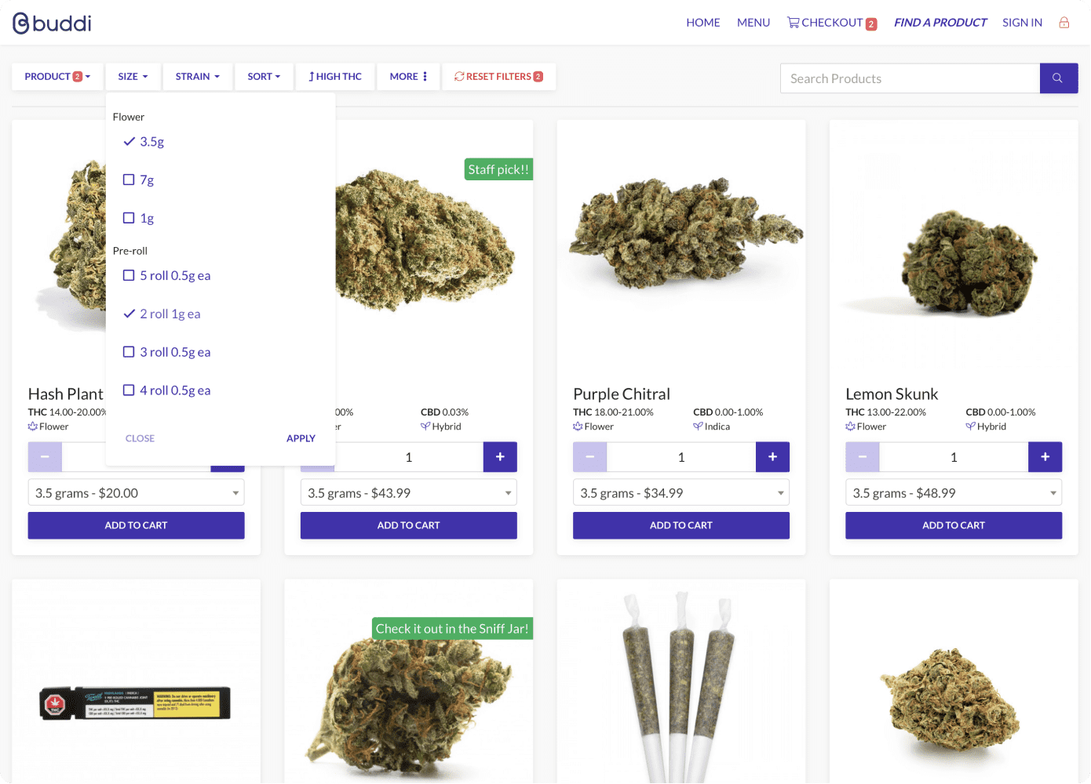Decrease quantity for Hash Plant
The height and width of the screenshot is (784, 1091).
[x=45, y=457]
